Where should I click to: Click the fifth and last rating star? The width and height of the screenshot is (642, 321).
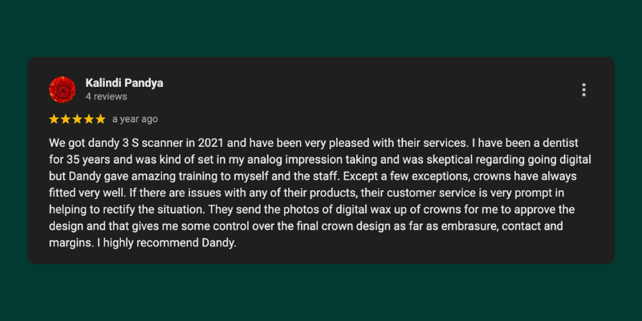click(x=100, y=120)
